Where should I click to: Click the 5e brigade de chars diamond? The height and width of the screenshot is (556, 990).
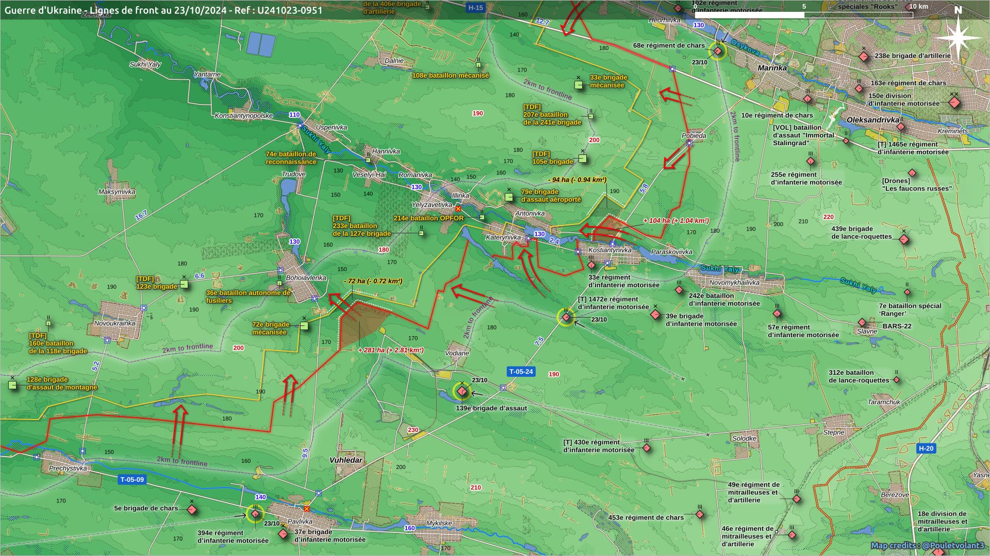pos(192,510)
